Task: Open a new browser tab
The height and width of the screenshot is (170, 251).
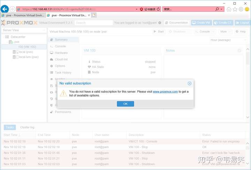Action: [94, 15]
